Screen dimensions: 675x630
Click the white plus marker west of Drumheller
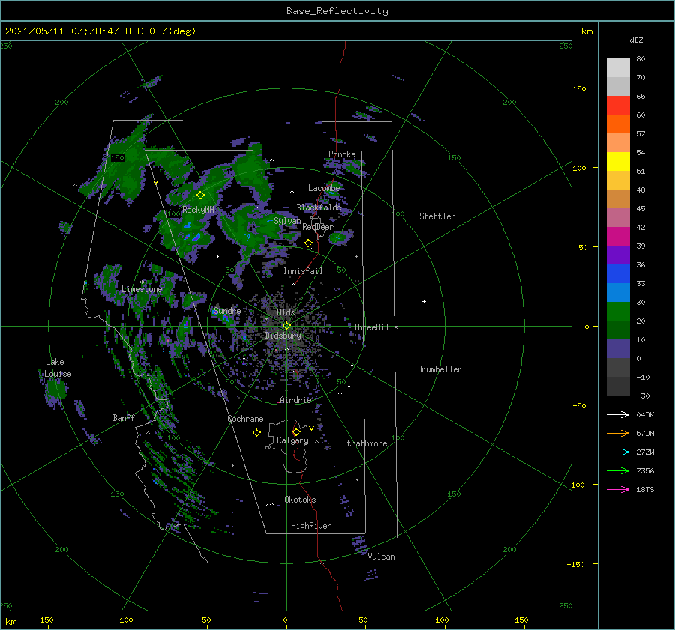[424, 301]
